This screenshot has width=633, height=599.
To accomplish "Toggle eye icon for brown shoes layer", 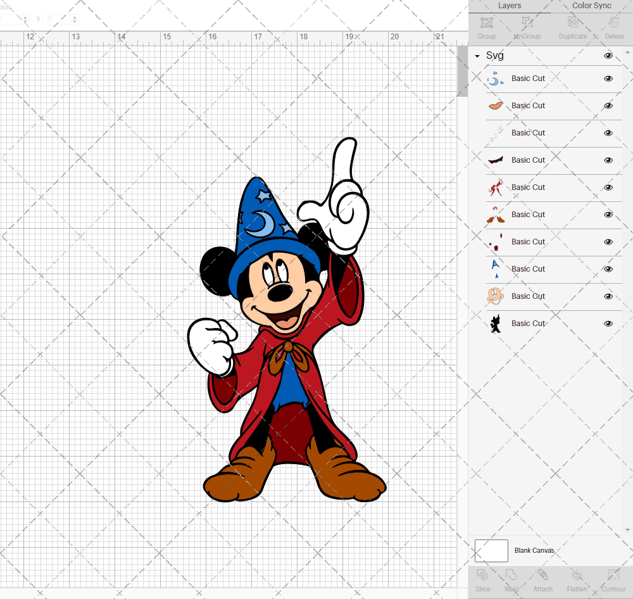I will (x=608, y=215).
